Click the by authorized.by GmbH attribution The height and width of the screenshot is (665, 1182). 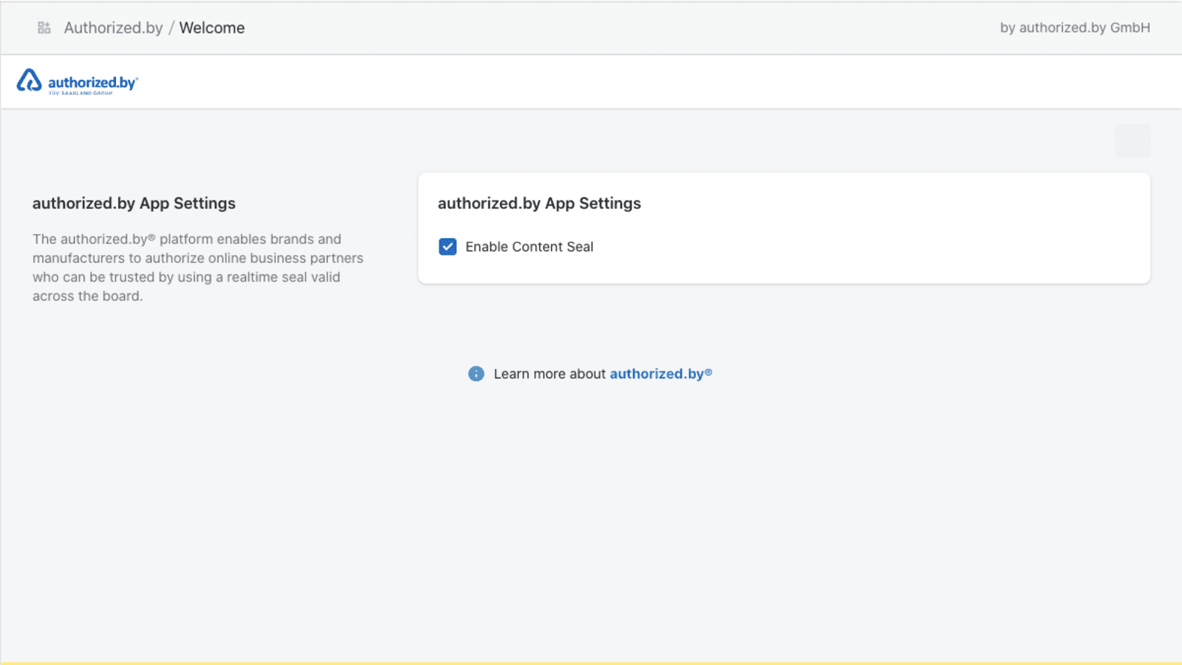tap(1074, 28)
